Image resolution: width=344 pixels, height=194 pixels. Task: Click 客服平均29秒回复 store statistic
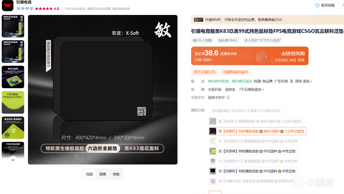[x=99, y=9]
